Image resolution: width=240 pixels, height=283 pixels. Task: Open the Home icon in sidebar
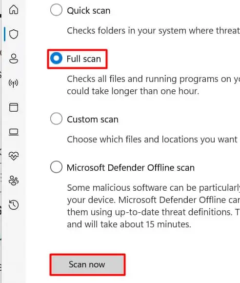(x=14, y=10)
